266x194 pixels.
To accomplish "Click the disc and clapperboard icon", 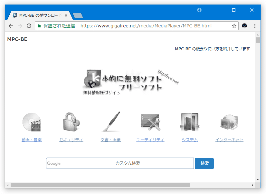I will click(x=32, y=122).
